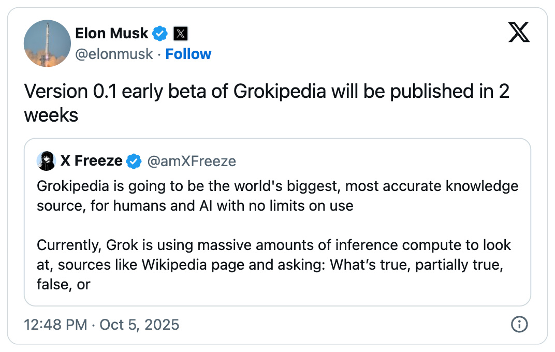This screenshot has height=352, width=555.
Task: Open the circled info icon
Action: (x=519, y=325)
